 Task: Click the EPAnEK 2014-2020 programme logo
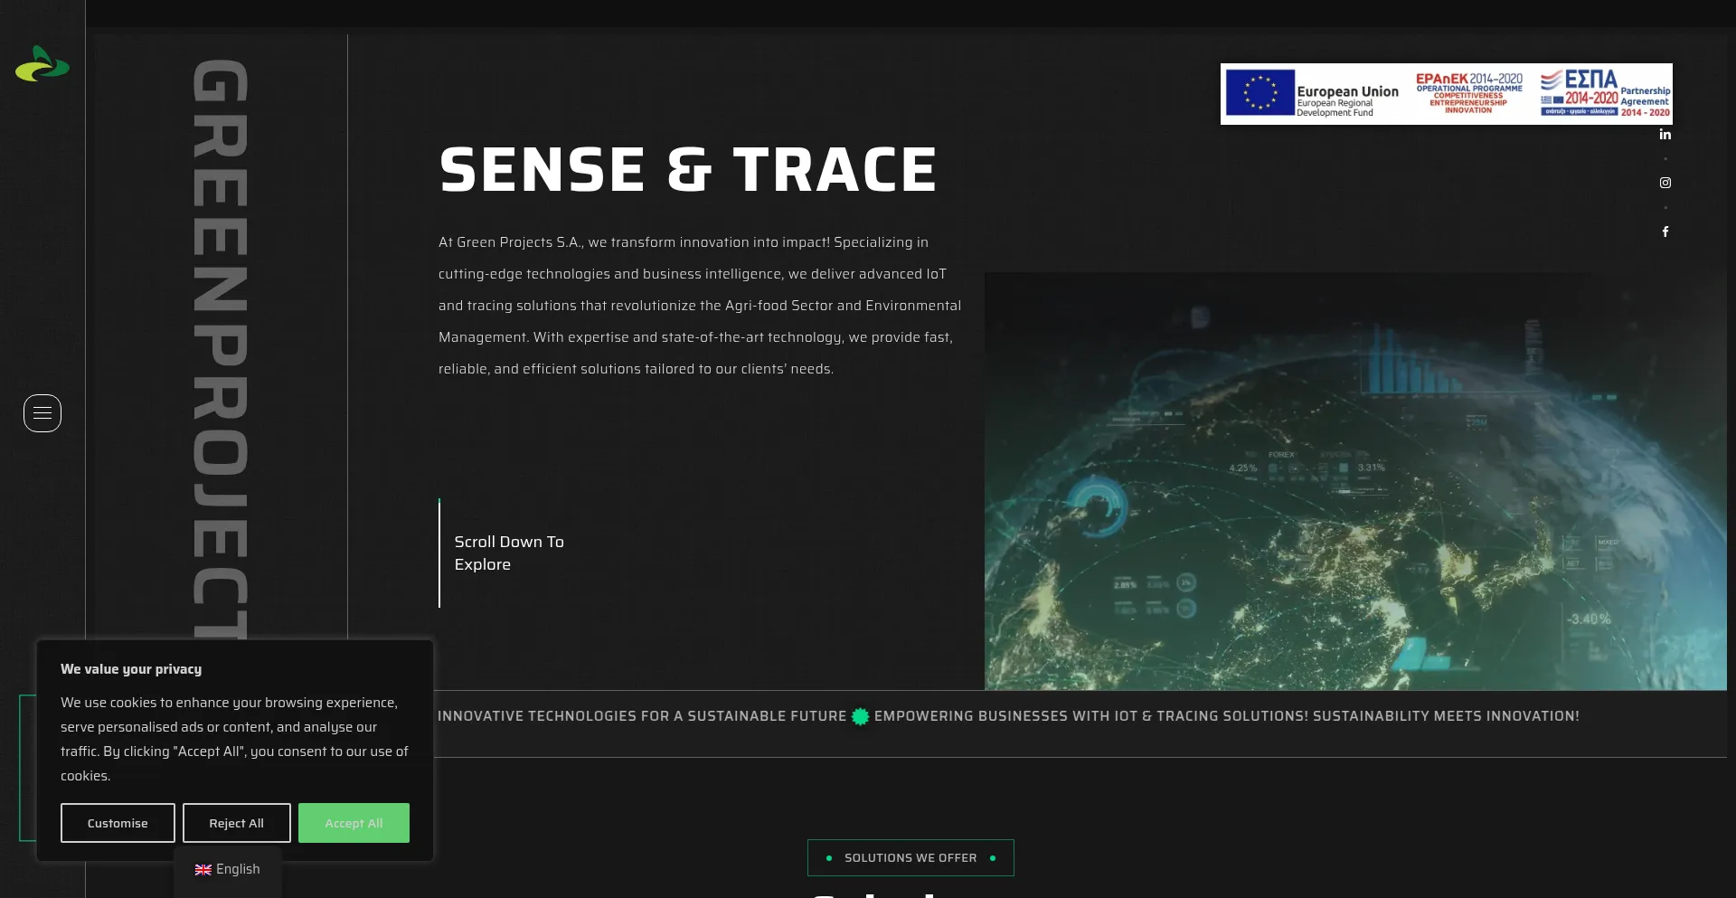click(1468, 92)
